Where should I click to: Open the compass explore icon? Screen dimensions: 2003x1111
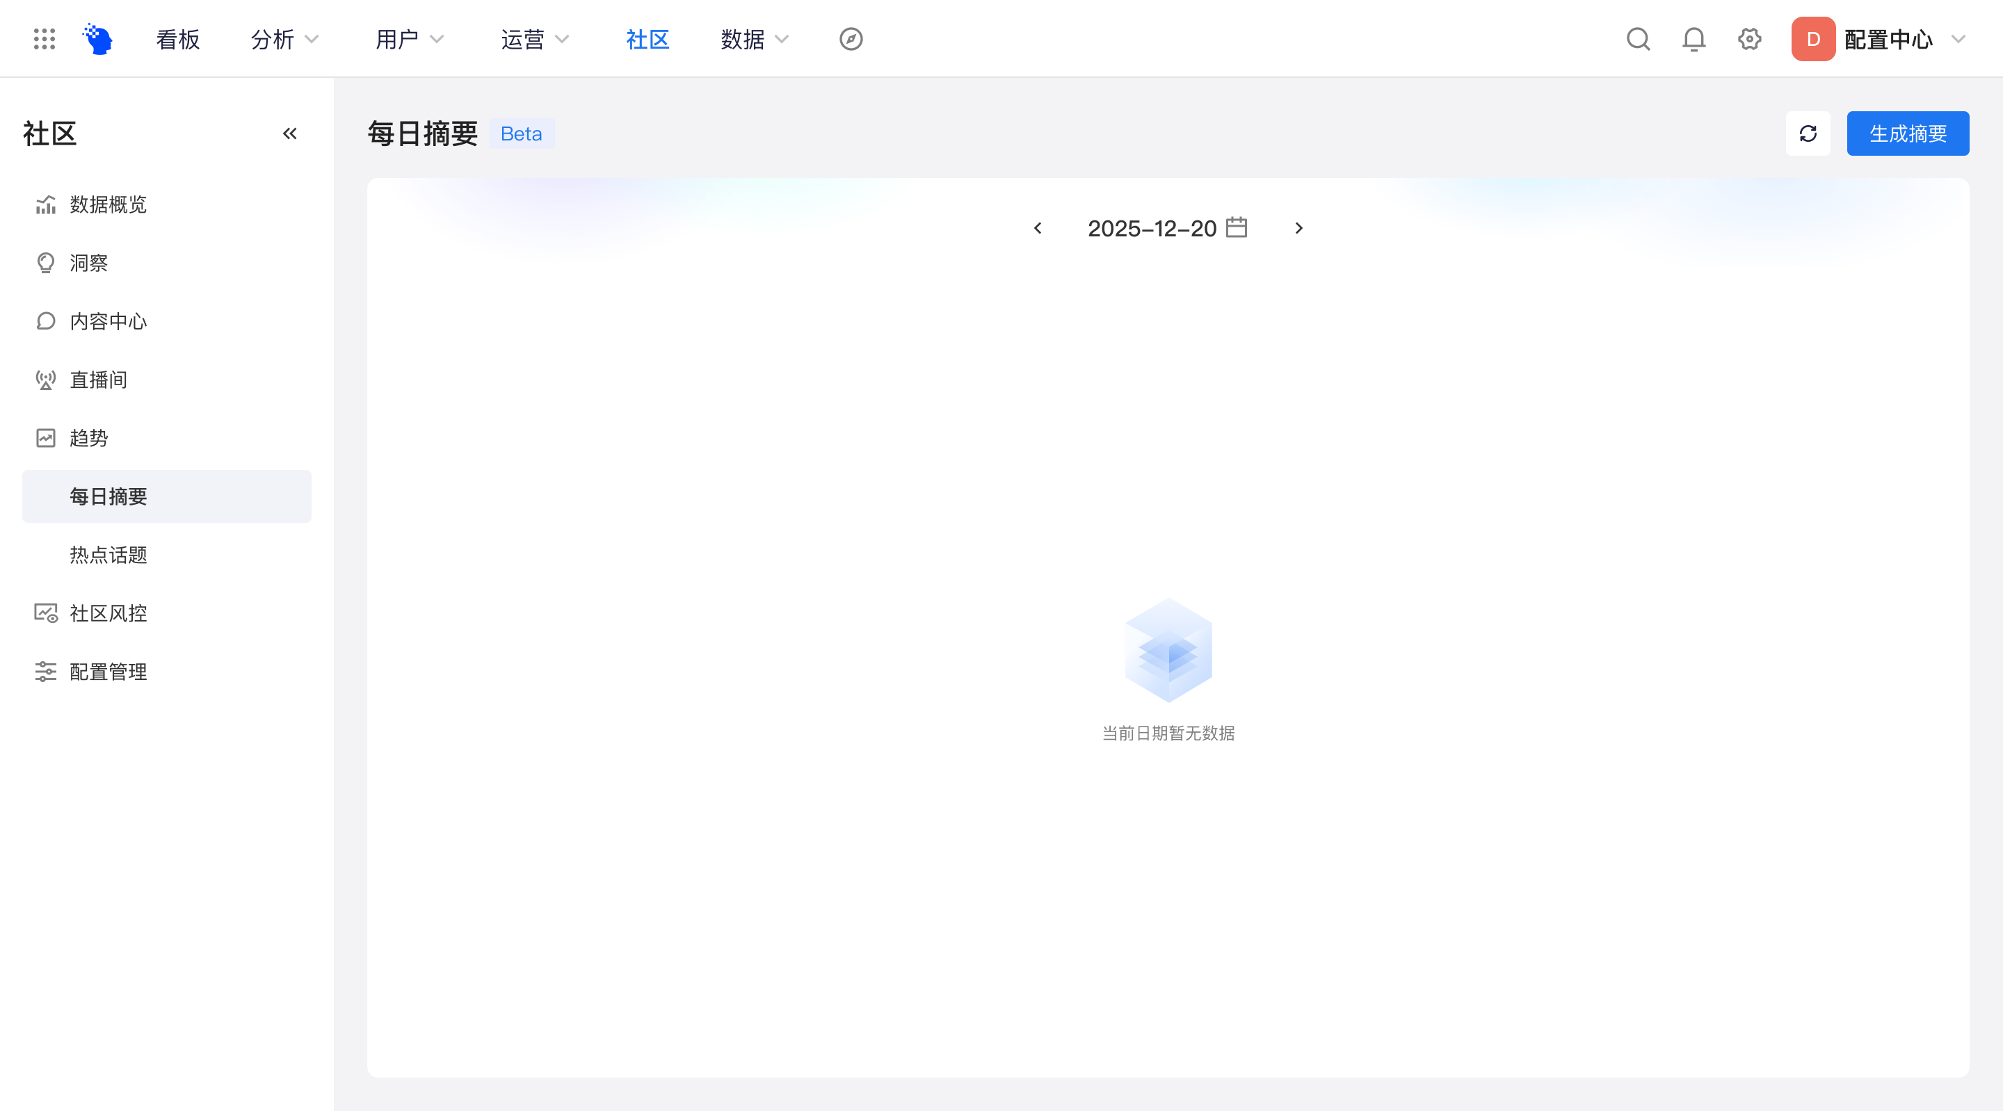(x=851, y=39)
